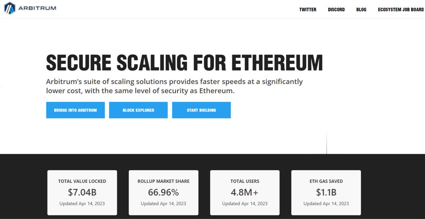The height and width of the screenshot is (219, 425).
Task: Select the Total Value Locked card title
Action: [82, 181]
